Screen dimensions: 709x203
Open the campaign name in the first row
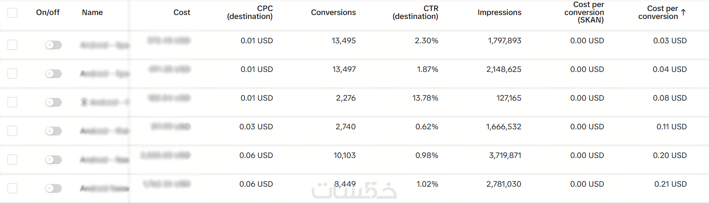pyautogui.click(x=104, y=45)
